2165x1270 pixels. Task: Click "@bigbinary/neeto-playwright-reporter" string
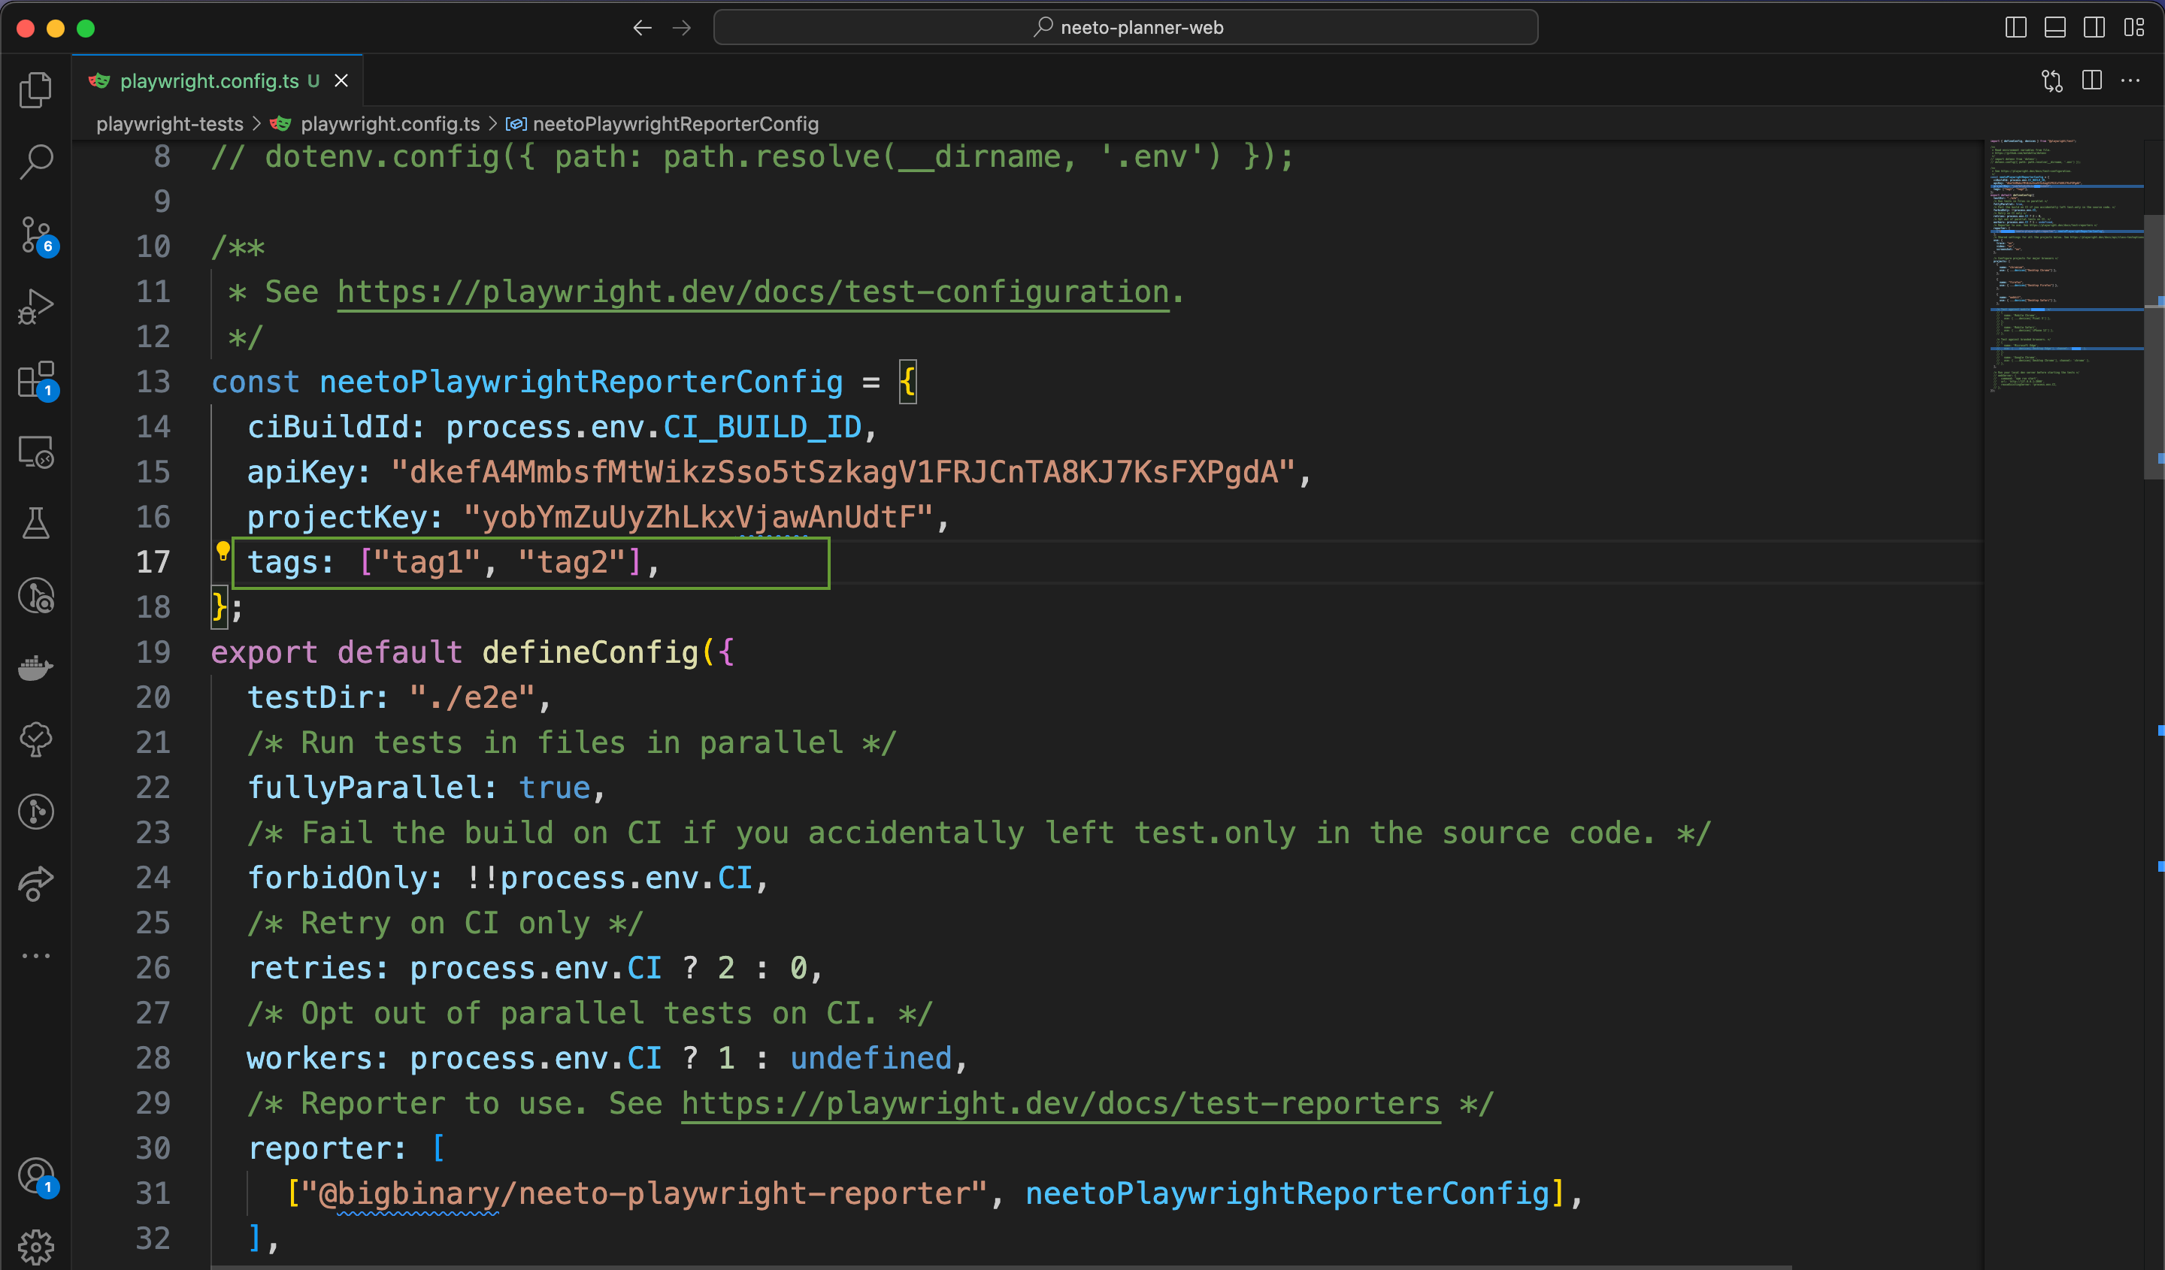(x=644, y=1193)
